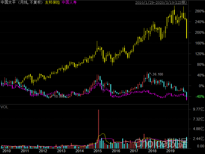Click the 120% price axis label
The height and width of the screenshot is (154, 205).
(x=199, y=54)
